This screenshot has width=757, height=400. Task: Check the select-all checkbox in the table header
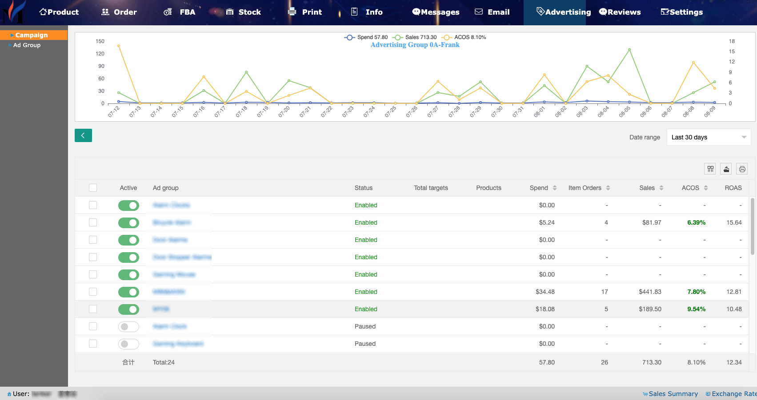tap(93, 188)
